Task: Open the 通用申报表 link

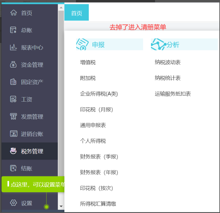Action: [93, 125]
